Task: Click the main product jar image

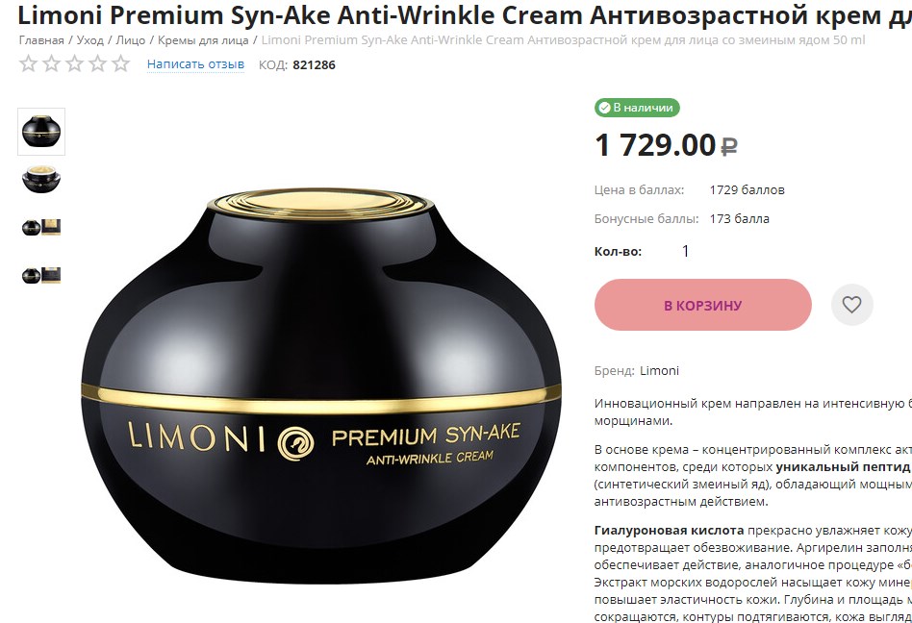Action: click(321, 385)
